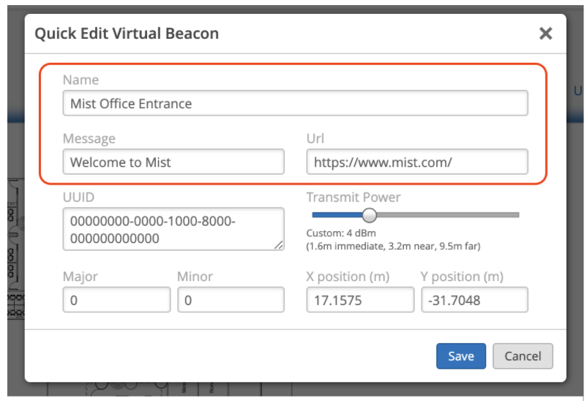Close the Quick Edit Virtual Beacon dialog
Screen dimensions: 587x401
545,34
